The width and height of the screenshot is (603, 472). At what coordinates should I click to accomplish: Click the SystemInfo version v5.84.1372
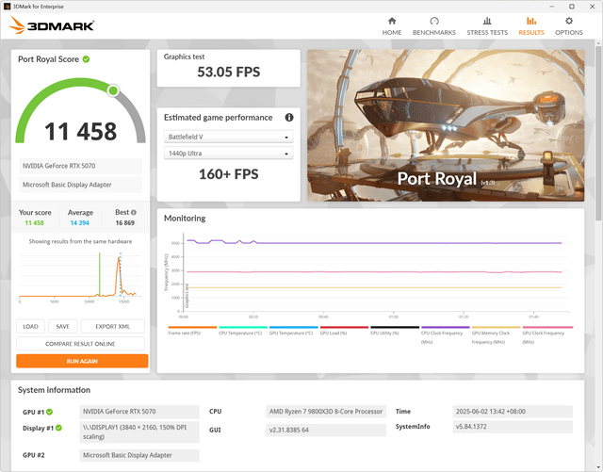(x=513, y=427)
